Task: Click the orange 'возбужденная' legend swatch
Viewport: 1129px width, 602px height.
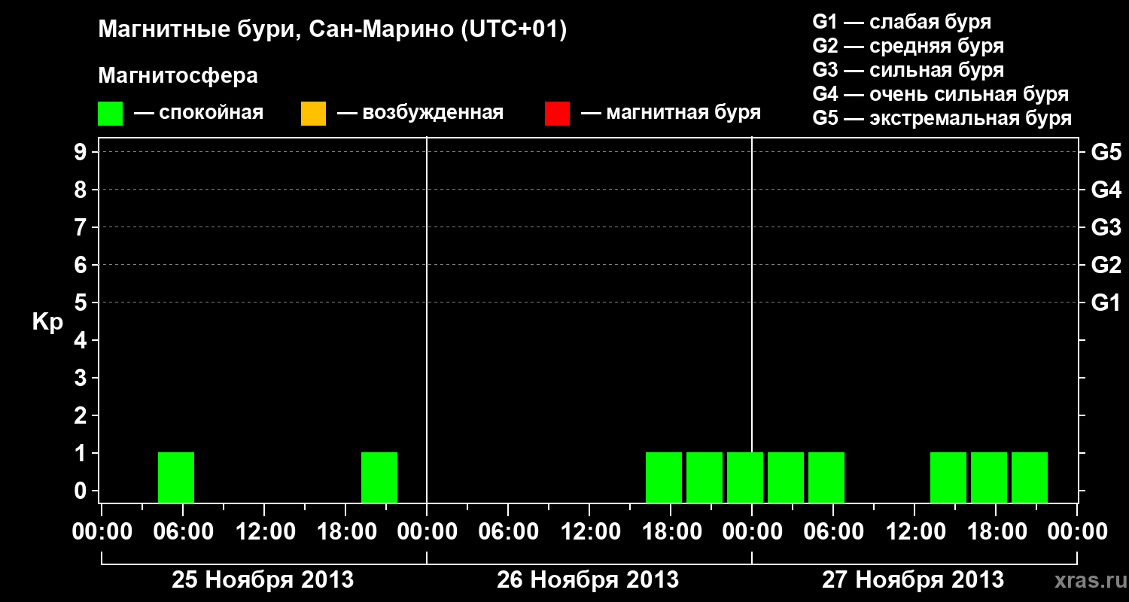Action: 313,114
